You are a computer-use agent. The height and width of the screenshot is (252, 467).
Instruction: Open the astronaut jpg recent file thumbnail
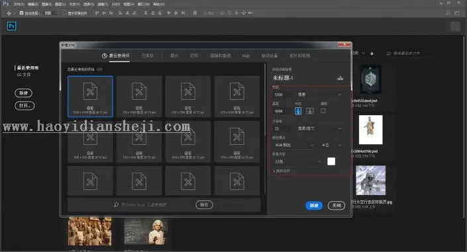371,181
